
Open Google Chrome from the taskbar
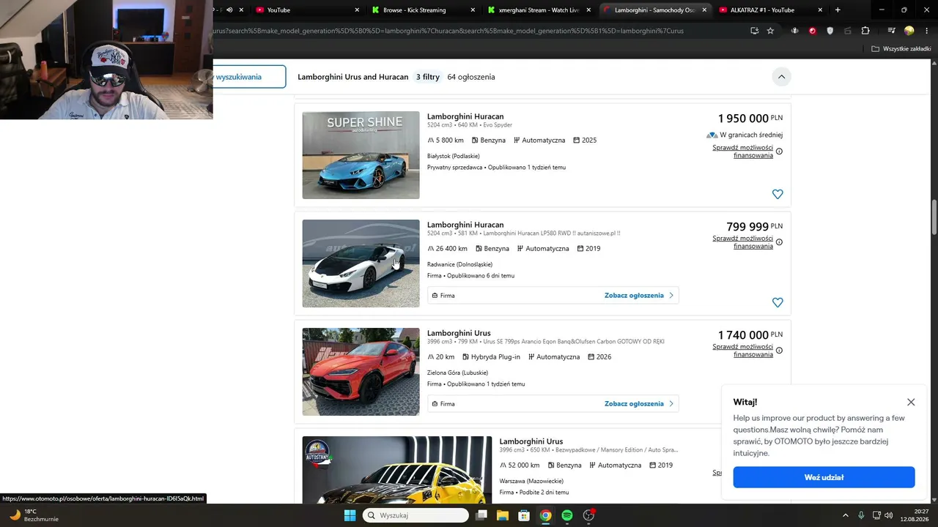tap(545, 515)
